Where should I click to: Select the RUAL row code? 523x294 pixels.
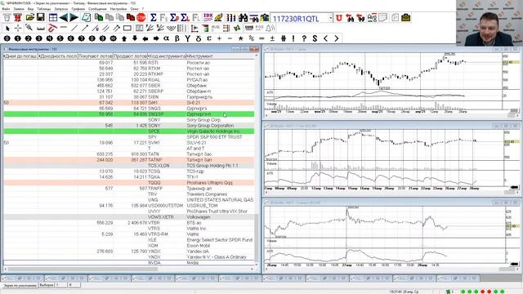[154, 80]
